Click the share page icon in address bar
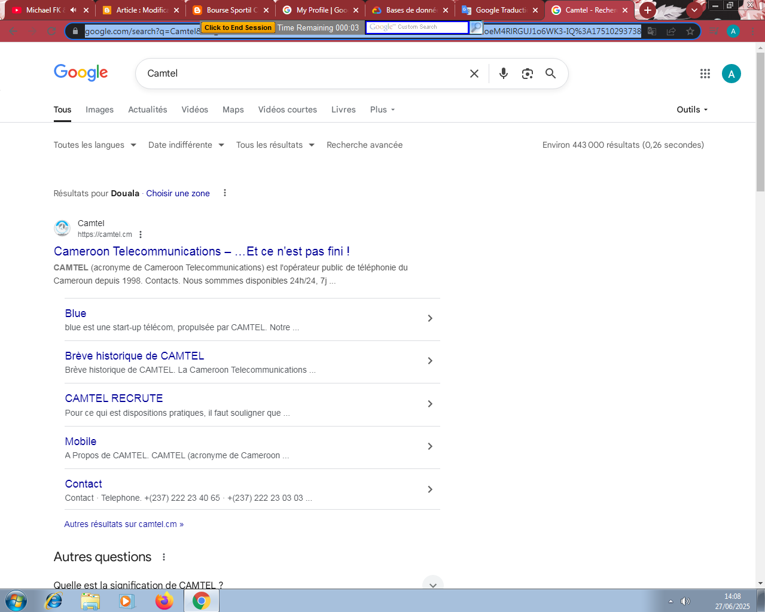Image resolution: width=765 pixels, height=612 pixels. [x=671, y=31]
